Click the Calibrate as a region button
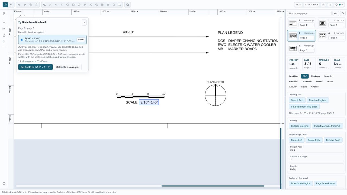Viewport: 347px width, 195px height. click(x=68, y=67)
